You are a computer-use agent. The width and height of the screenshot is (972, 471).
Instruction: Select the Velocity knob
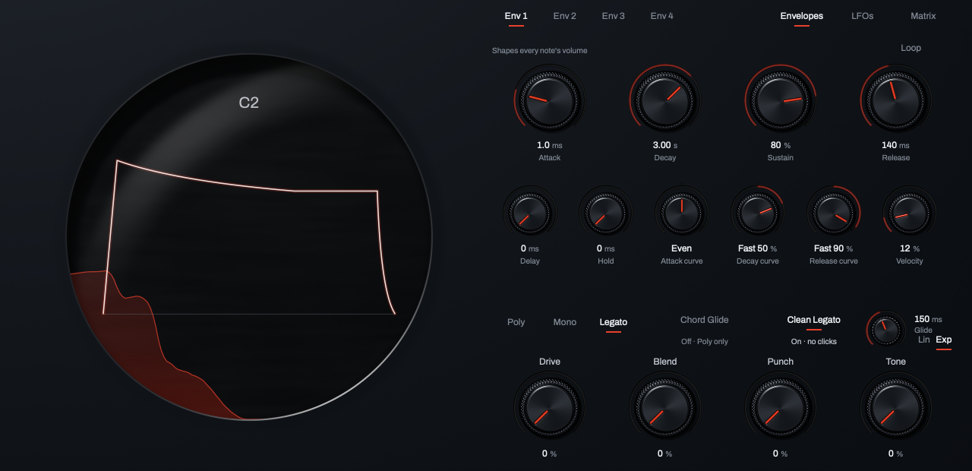910,213
